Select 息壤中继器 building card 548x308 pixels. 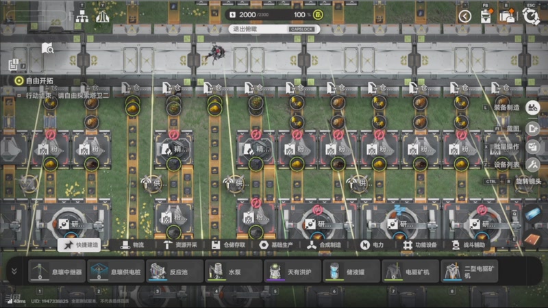(x=57, y=271)
